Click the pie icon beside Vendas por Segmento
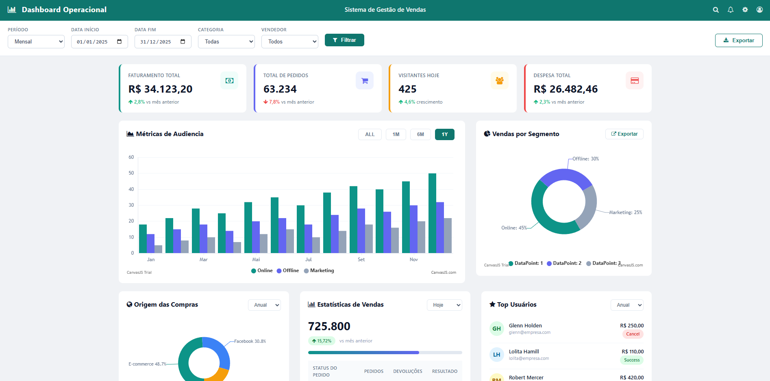The width and height of the screenshot is (770, 381). click(487, 134)
